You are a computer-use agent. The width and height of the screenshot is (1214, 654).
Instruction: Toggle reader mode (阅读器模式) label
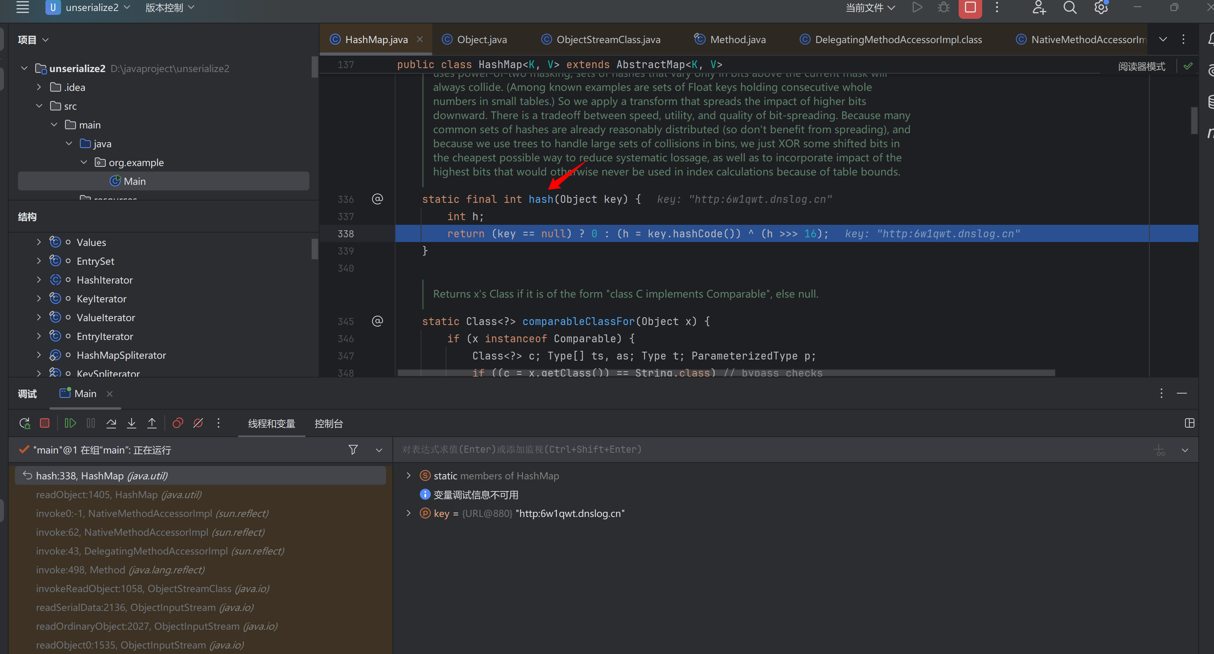point(1142,67)
